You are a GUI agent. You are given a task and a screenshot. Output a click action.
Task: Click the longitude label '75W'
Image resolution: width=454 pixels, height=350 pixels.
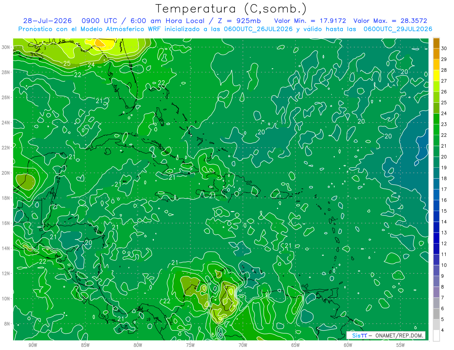(x=190, y=345)
